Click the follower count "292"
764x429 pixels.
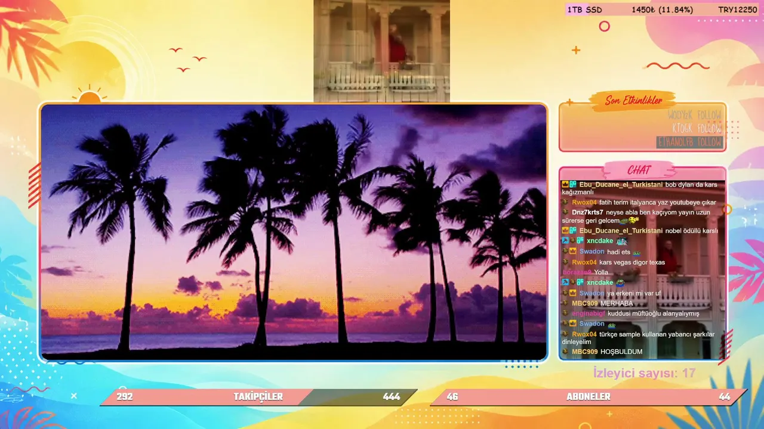pyautogui.click(x=125, y=397)
